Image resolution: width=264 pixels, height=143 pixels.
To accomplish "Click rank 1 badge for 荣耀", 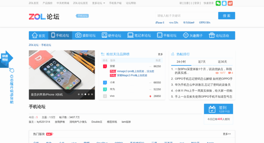I will tap(105, 66).
